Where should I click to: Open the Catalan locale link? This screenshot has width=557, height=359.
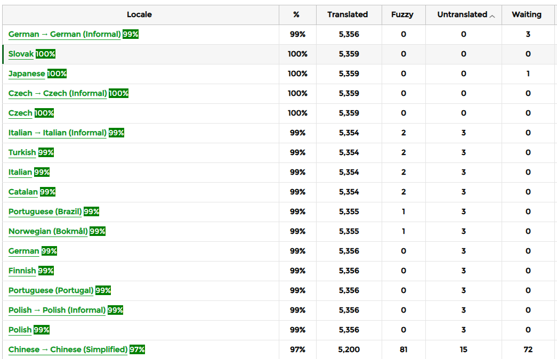pyautogui.click(x=23, y=192)
